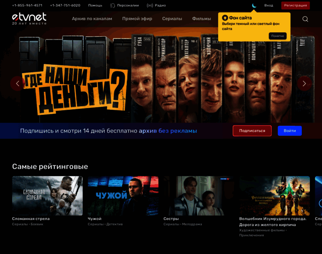Open Регистрация sign-up button
322x254 pixels.
coord(295,6)
